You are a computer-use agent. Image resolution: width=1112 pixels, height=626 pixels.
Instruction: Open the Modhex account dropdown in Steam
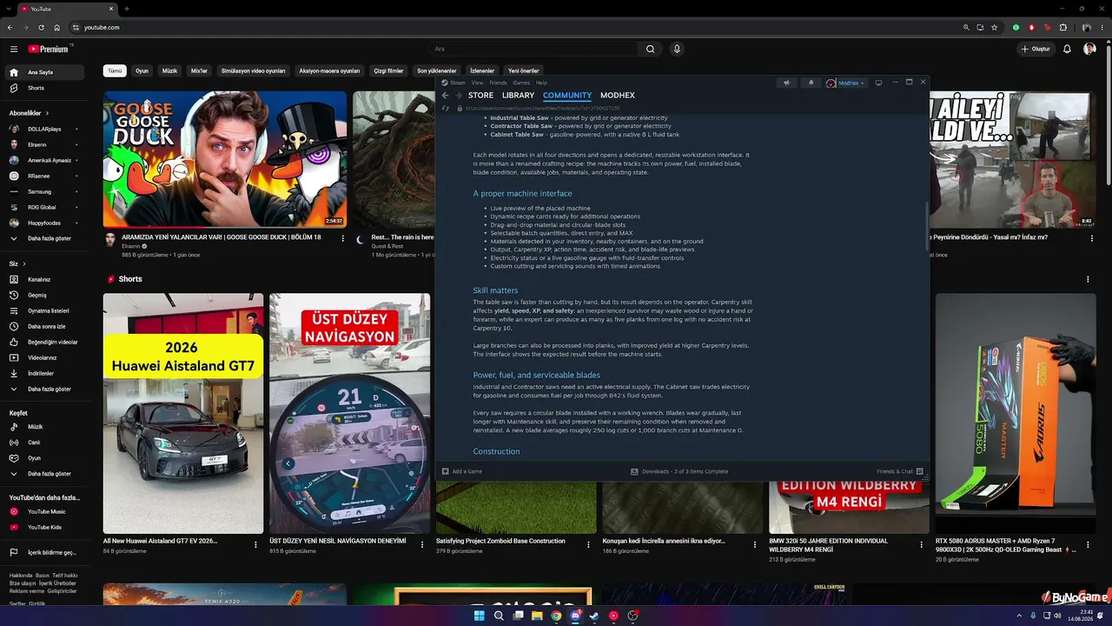tap(845, 83)
